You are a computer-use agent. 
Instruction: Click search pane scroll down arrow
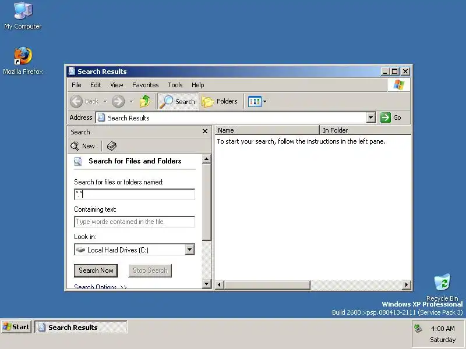pyautogui.click(x=206, y=283)
